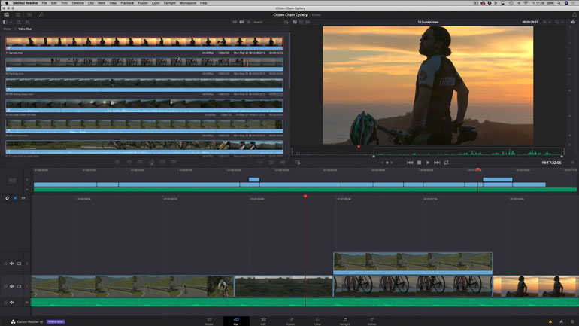The width and height of the screenshot is (579, 326).
Task: Click the red playhead in viewer scrub bar
Action: point(359,147)
